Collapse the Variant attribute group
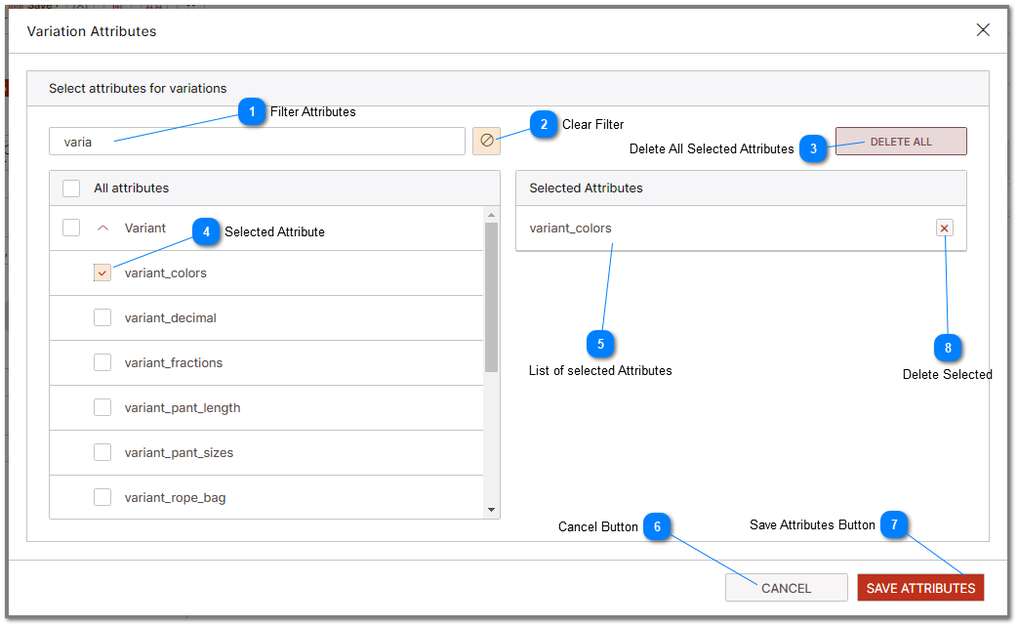Viewport: 1018px width, 627px height. [102, 228]
